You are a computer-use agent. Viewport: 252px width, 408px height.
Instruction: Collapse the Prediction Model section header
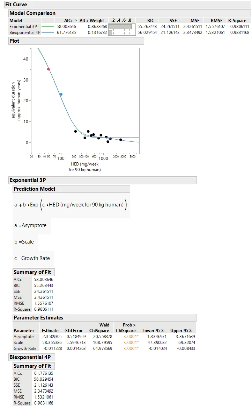34,189
